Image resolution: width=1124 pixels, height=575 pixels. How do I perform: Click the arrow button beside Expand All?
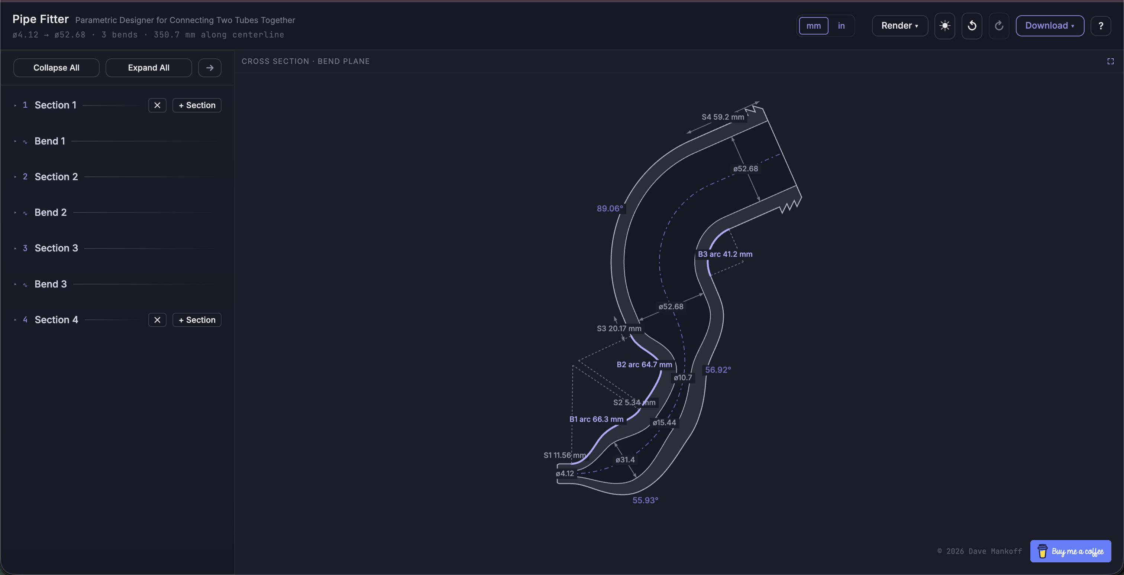coord(210,68)
